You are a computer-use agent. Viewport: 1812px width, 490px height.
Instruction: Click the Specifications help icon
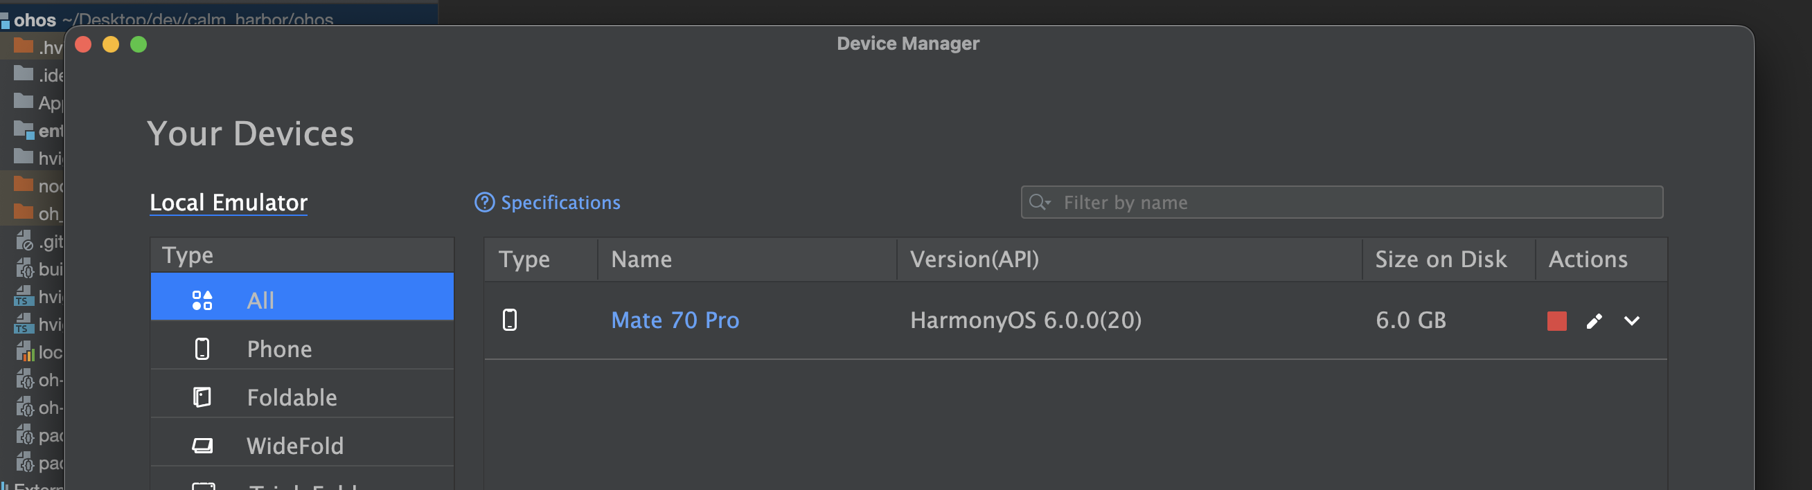484,203
